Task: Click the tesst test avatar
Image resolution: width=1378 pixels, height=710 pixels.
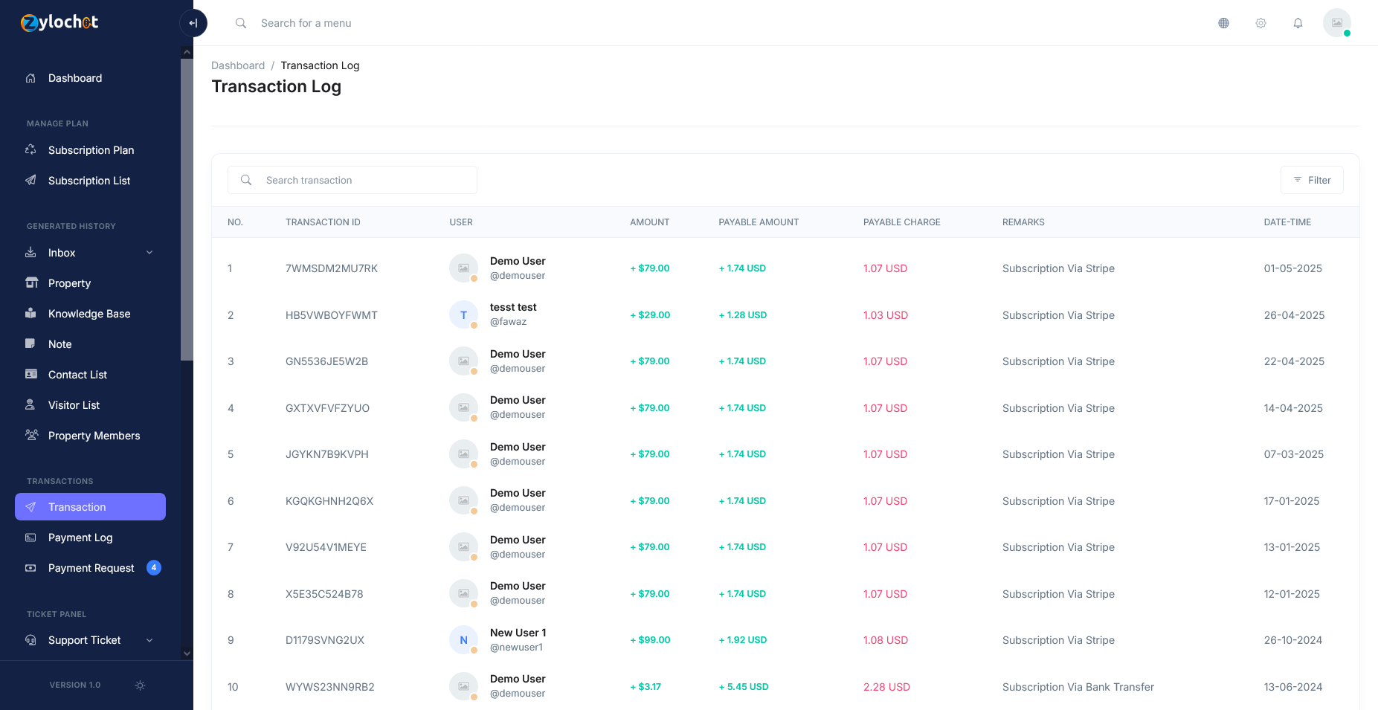Action: pos(463,314)
